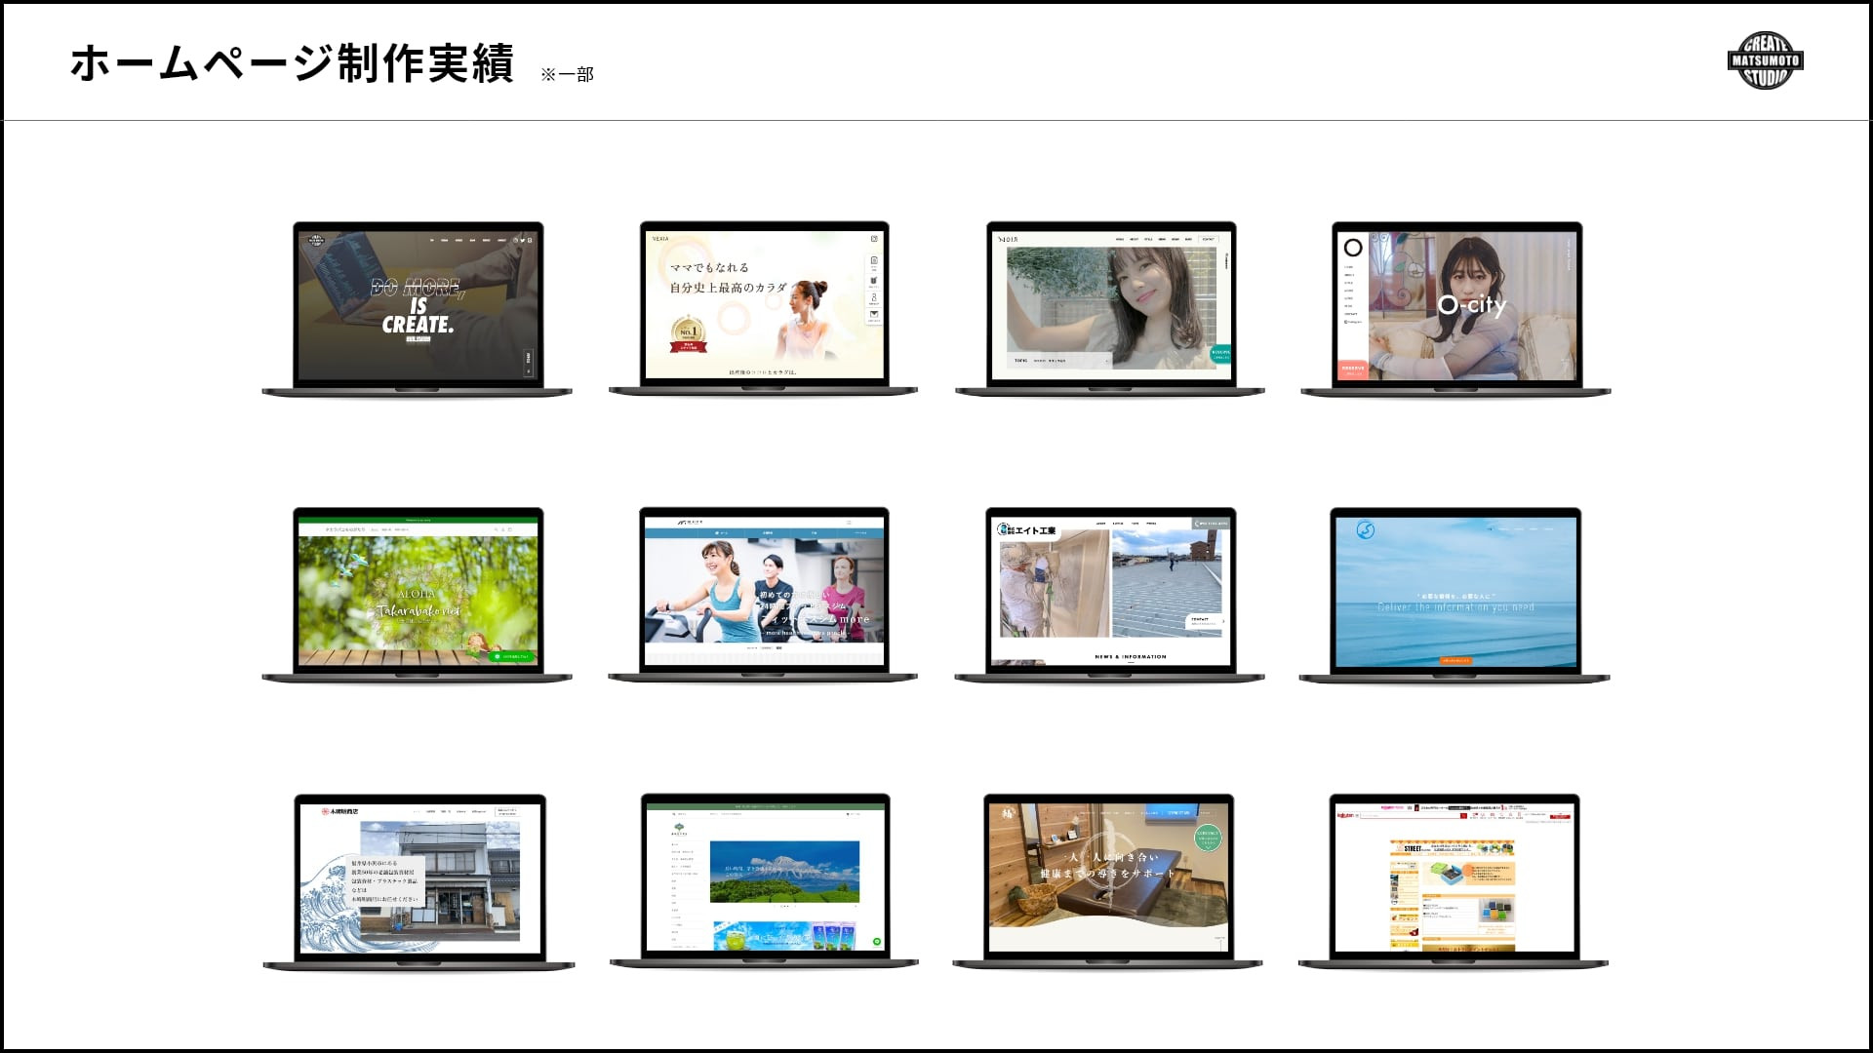The width and height of the screenshot is (1873, 1053).
Task: Click the circular O-city logo mark
Action: 1353,248
